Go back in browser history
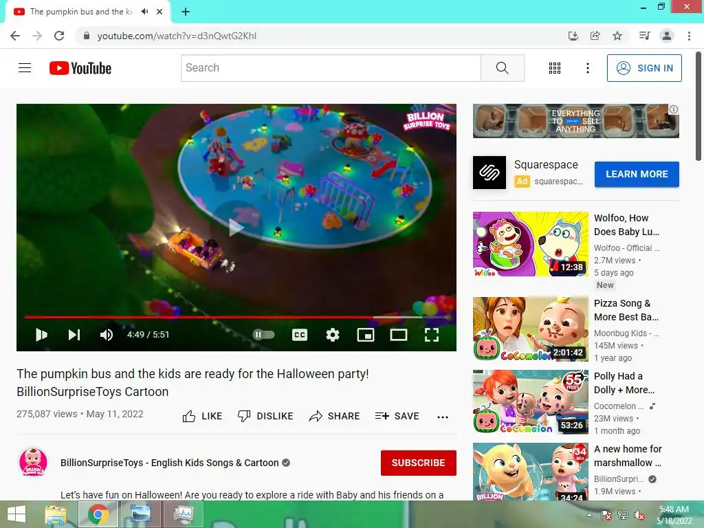 pyautogui.click(x=15, y=36)
